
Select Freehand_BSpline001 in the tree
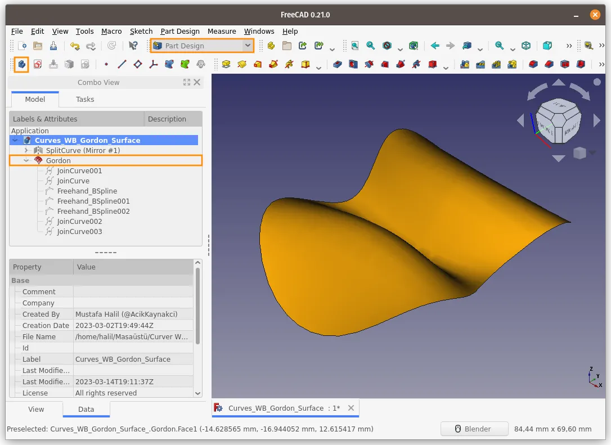[93, 201]
